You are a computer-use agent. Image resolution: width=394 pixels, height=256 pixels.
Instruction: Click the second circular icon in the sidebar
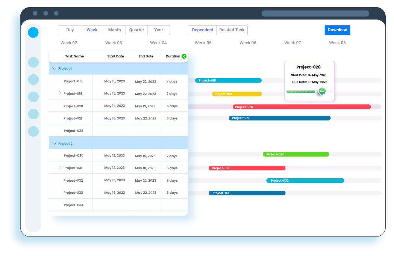33,62
